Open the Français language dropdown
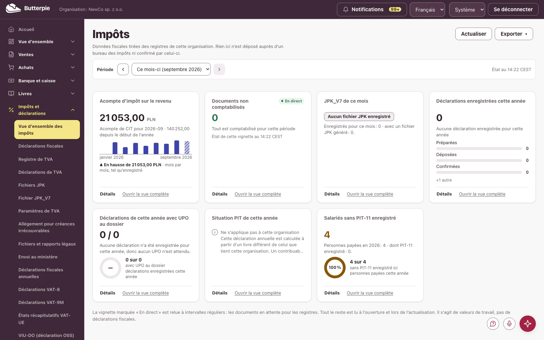Viewport: 544px width, 340px height. coord(427,10)
